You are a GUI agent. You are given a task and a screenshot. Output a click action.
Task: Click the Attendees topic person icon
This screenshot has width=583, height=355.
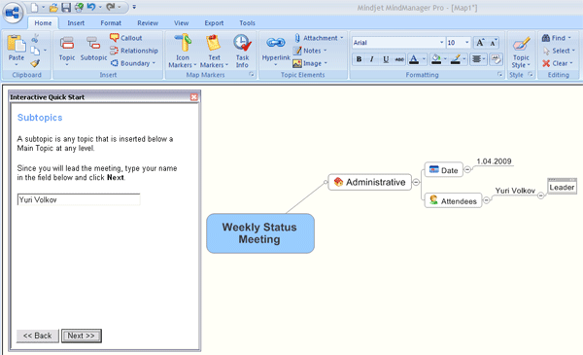[433, 200]
